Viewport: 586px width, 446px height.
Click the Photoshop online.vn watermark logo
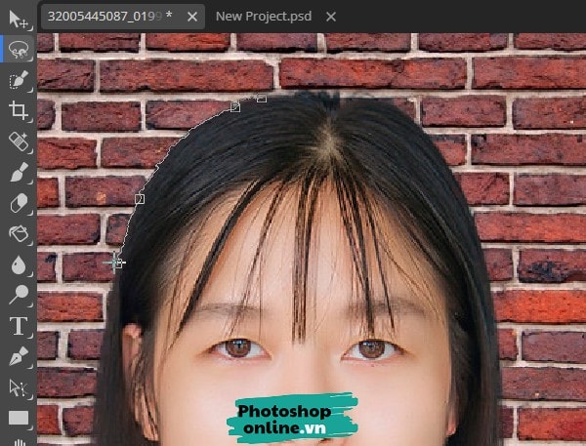(292, 418)
